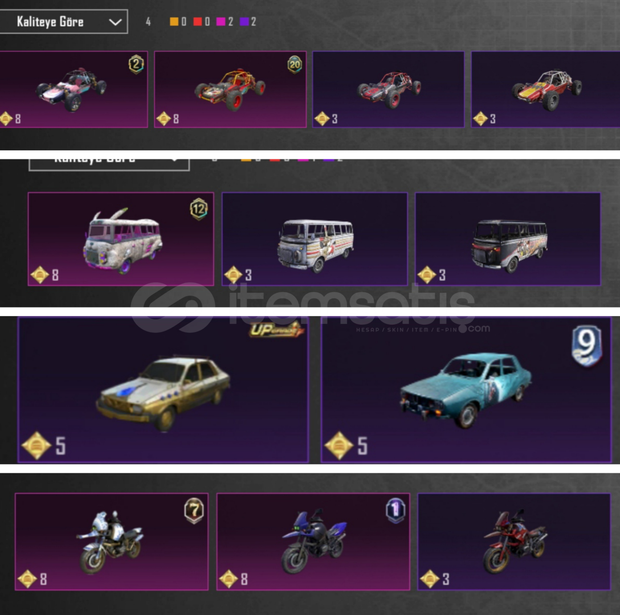Select the red motorcycle skin

[514, 542]
